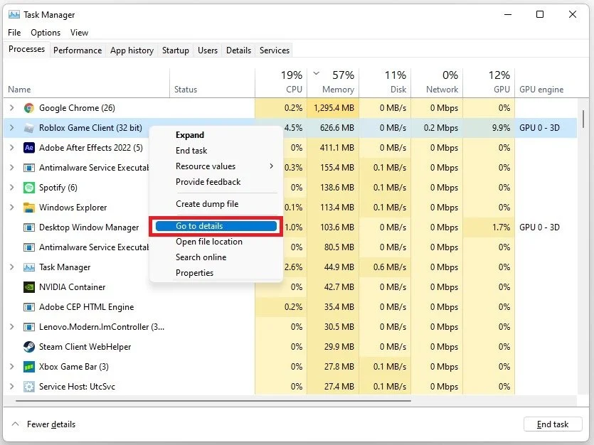Switch to the Services tab

(x=275, y=50)
